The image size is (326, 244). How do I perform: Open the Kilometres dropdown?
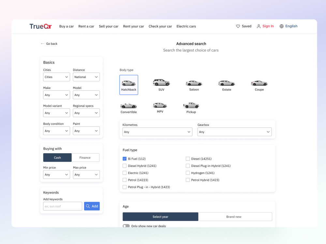pyautogui.click(x=157, y=132)
